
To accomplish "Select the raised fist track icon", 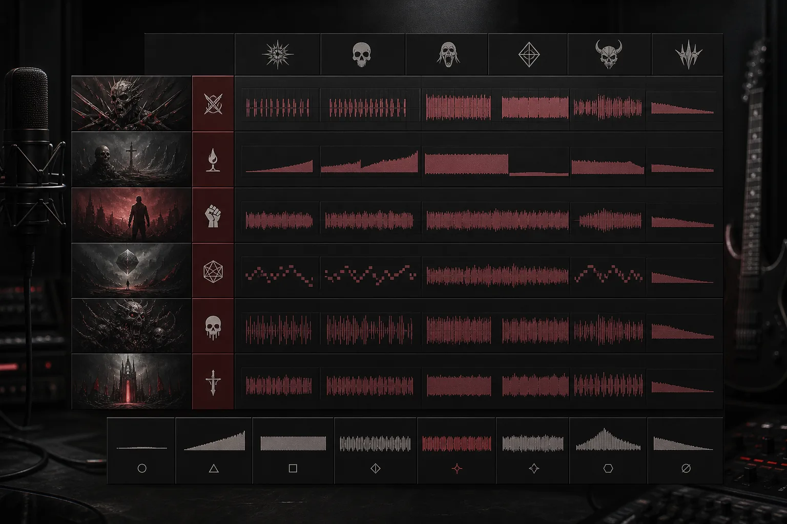I will click(x=212, y=215).
